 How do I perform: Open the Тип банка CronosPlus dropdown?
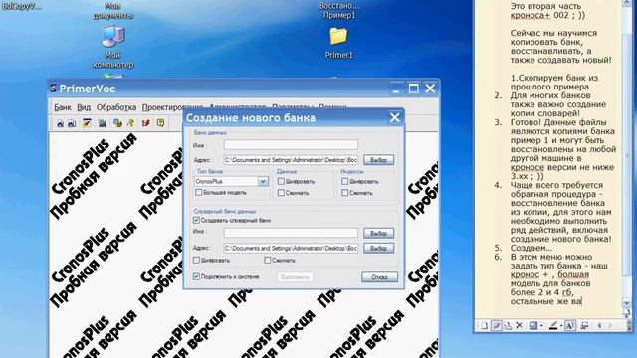point(263,181)
